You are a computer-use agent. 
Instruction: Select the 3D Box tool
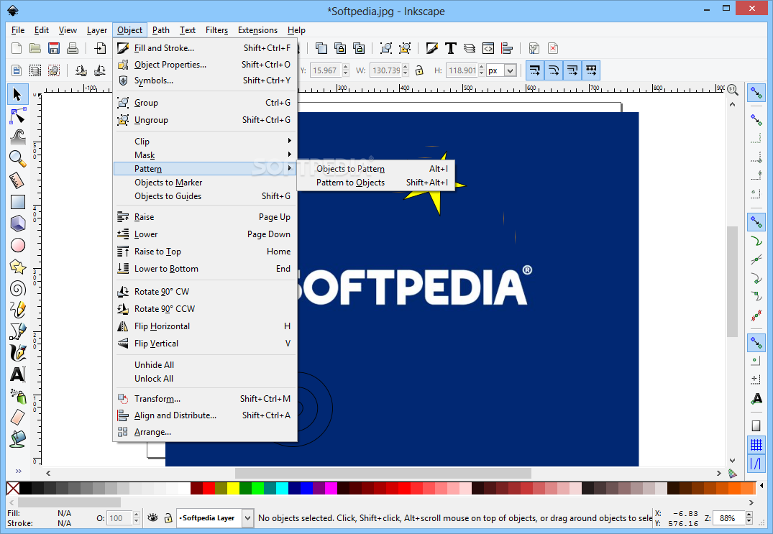click(18, 223)
